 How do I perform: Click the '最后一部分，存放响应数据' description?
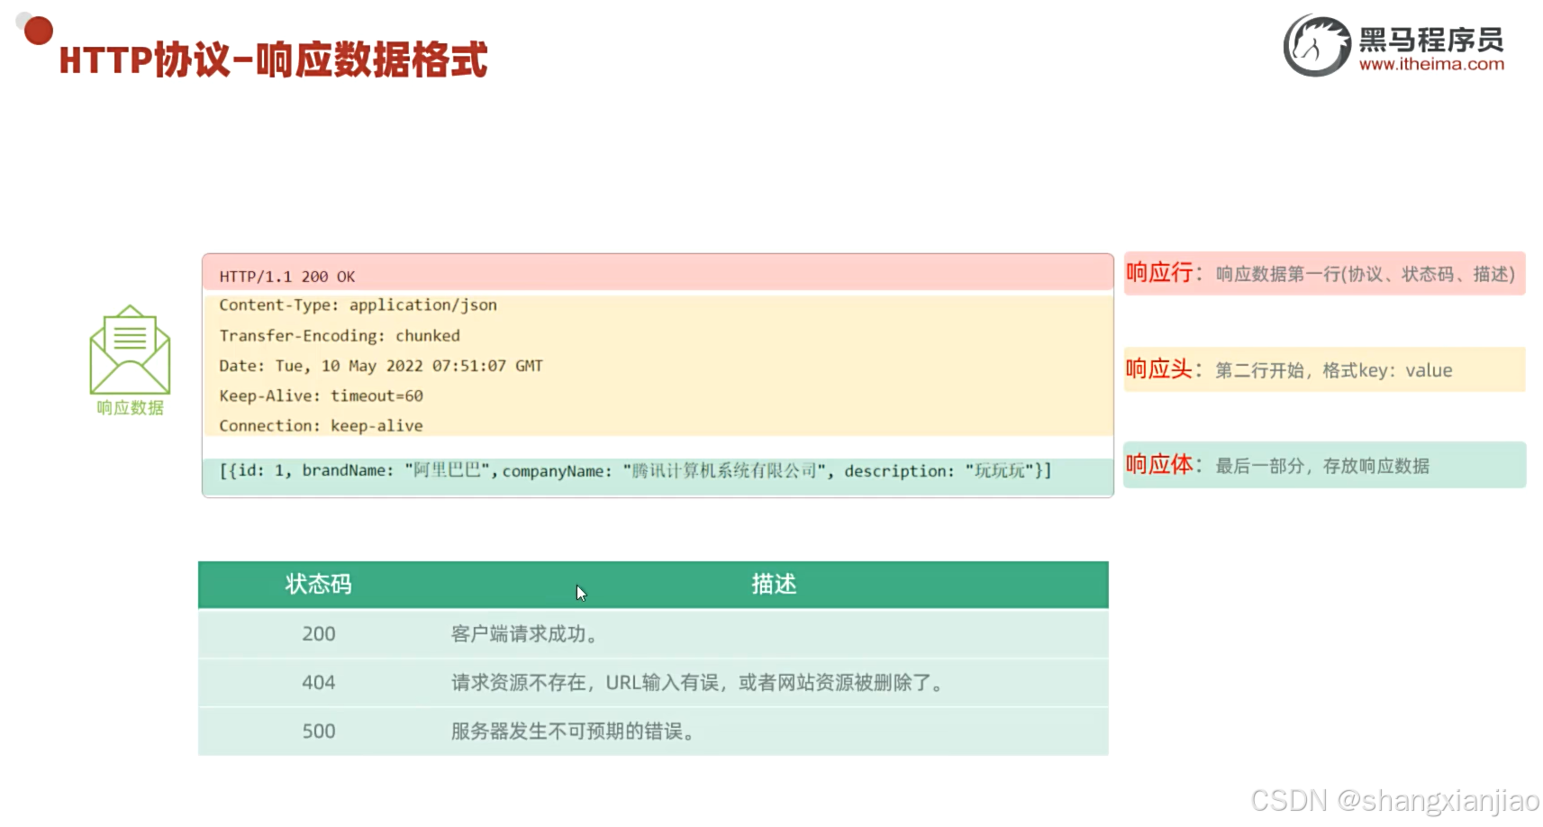tap(1322, 466)
